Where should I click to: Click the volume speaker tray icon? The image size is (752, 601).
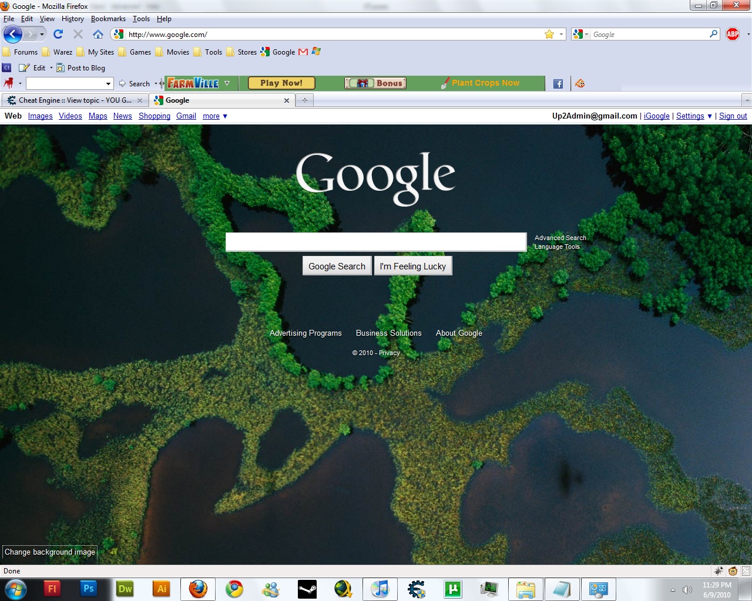click(687, 590)
